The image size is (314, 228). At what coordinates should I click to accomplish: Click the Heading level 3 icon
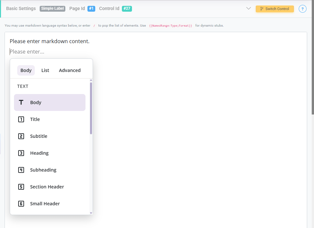pos(21,153)
